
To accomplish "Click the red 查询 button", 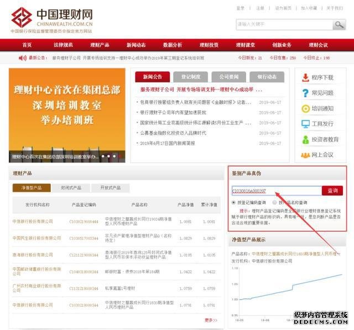I will (x=332, y=191).
